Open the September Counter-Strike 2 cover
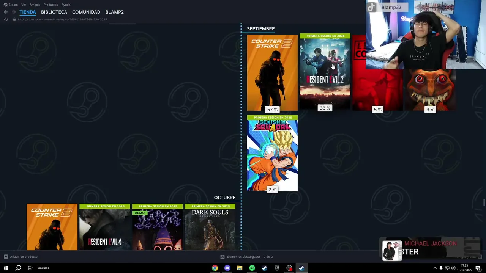This screenshot has height=273, width=486. coord(272,73)
